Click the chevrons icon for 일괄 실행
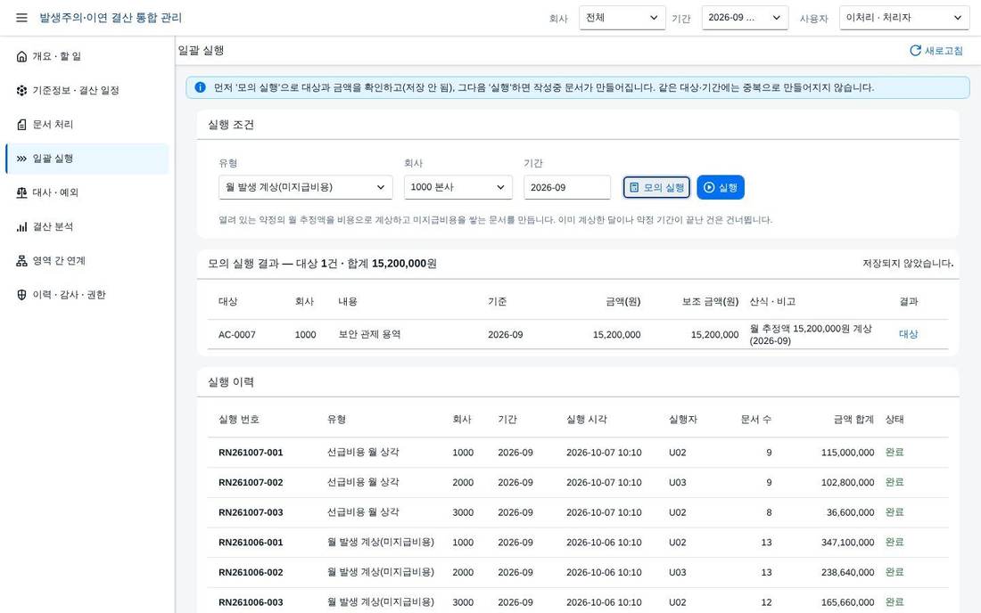Viewport: 981px width, 613px height. pyautogui.click(x=22, y=159)
